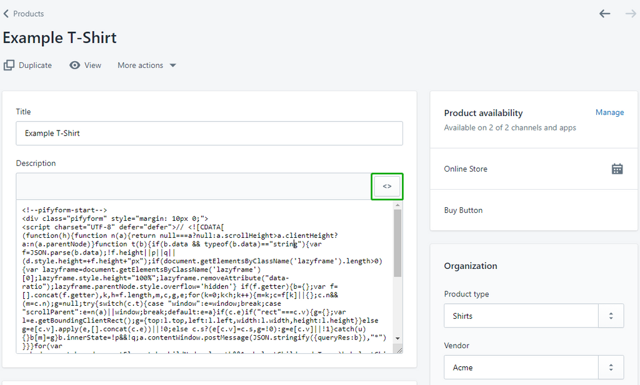Click the back chevron beside Products
This screenshot has width=640, height=385.
coord(6,14)
